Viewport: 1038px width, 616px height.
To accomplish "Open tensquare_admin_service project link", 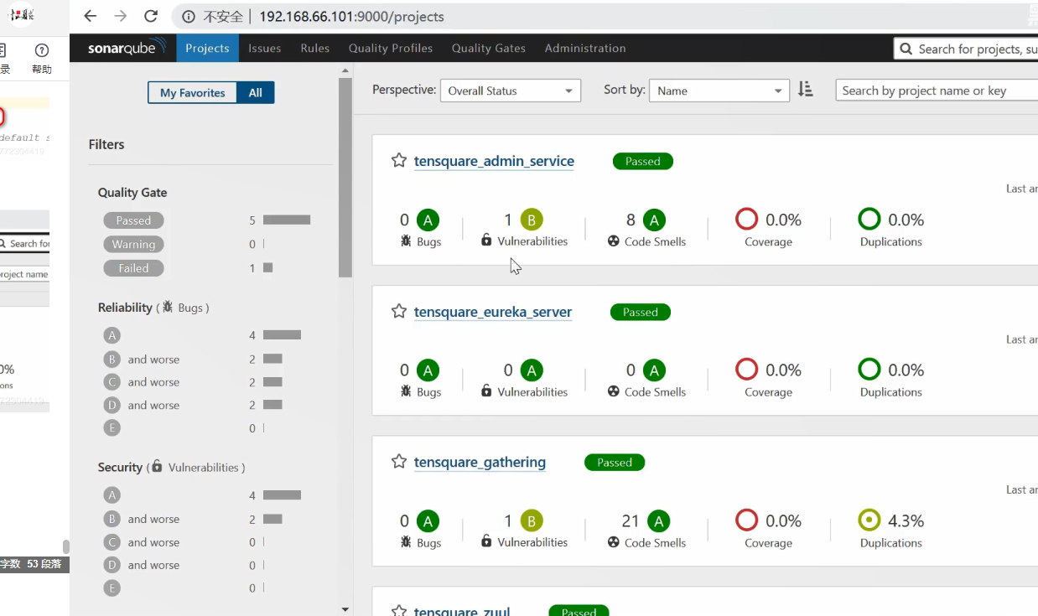I will (494, 161).
